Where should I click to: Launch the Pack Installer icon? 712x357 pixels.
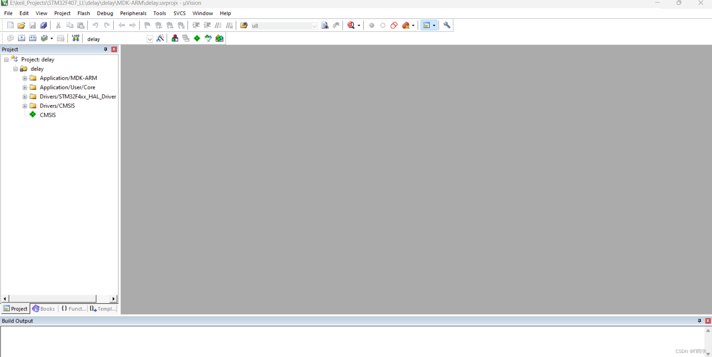[219, 38]
